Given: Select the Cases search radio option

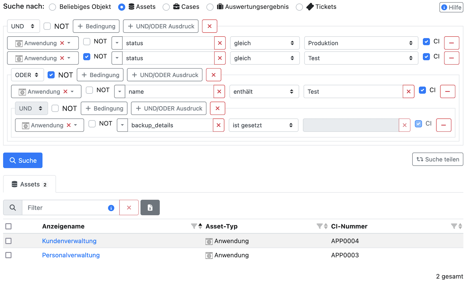Looking at the screenshot, I should [166, 7].
